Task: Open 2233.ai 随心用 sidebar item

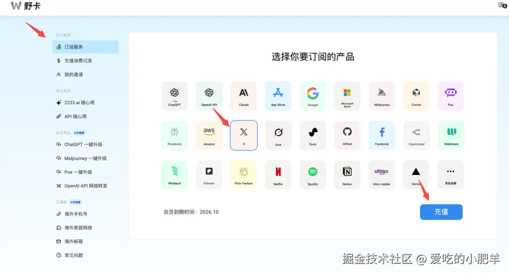Action: coord(85,102)
